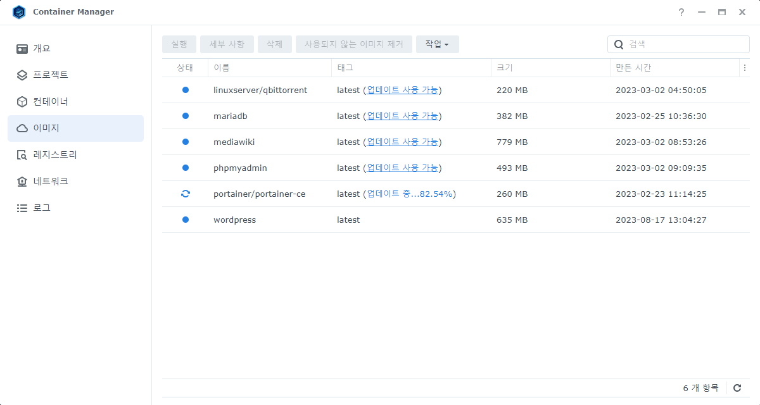Click the 삭제 button
Image resolution: width=760 pixels, height=405 pixels.
click(275, 44)
